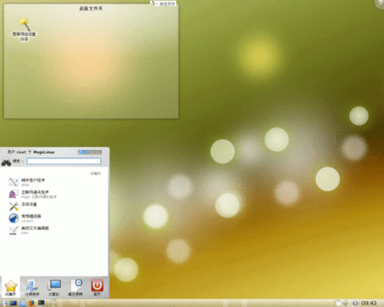Image resolution: width=384 pixels, height=307 pixels.
Task: Click the virtual desktop pager in panel
Action: tap(51, 303)
